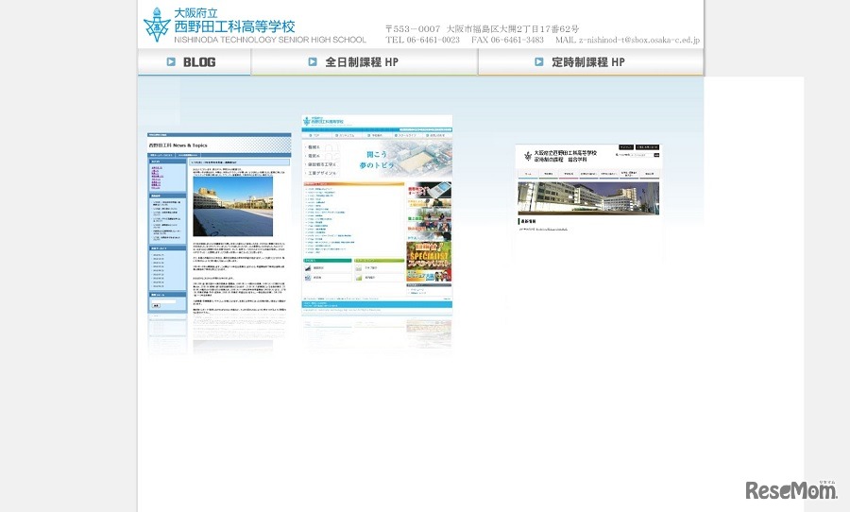Click the NISHINODA TECHNOLOGY SENIOR HIGH SCHOOL text
The height and width of the screenshot is (512, 850).
(x=270, y=40)
